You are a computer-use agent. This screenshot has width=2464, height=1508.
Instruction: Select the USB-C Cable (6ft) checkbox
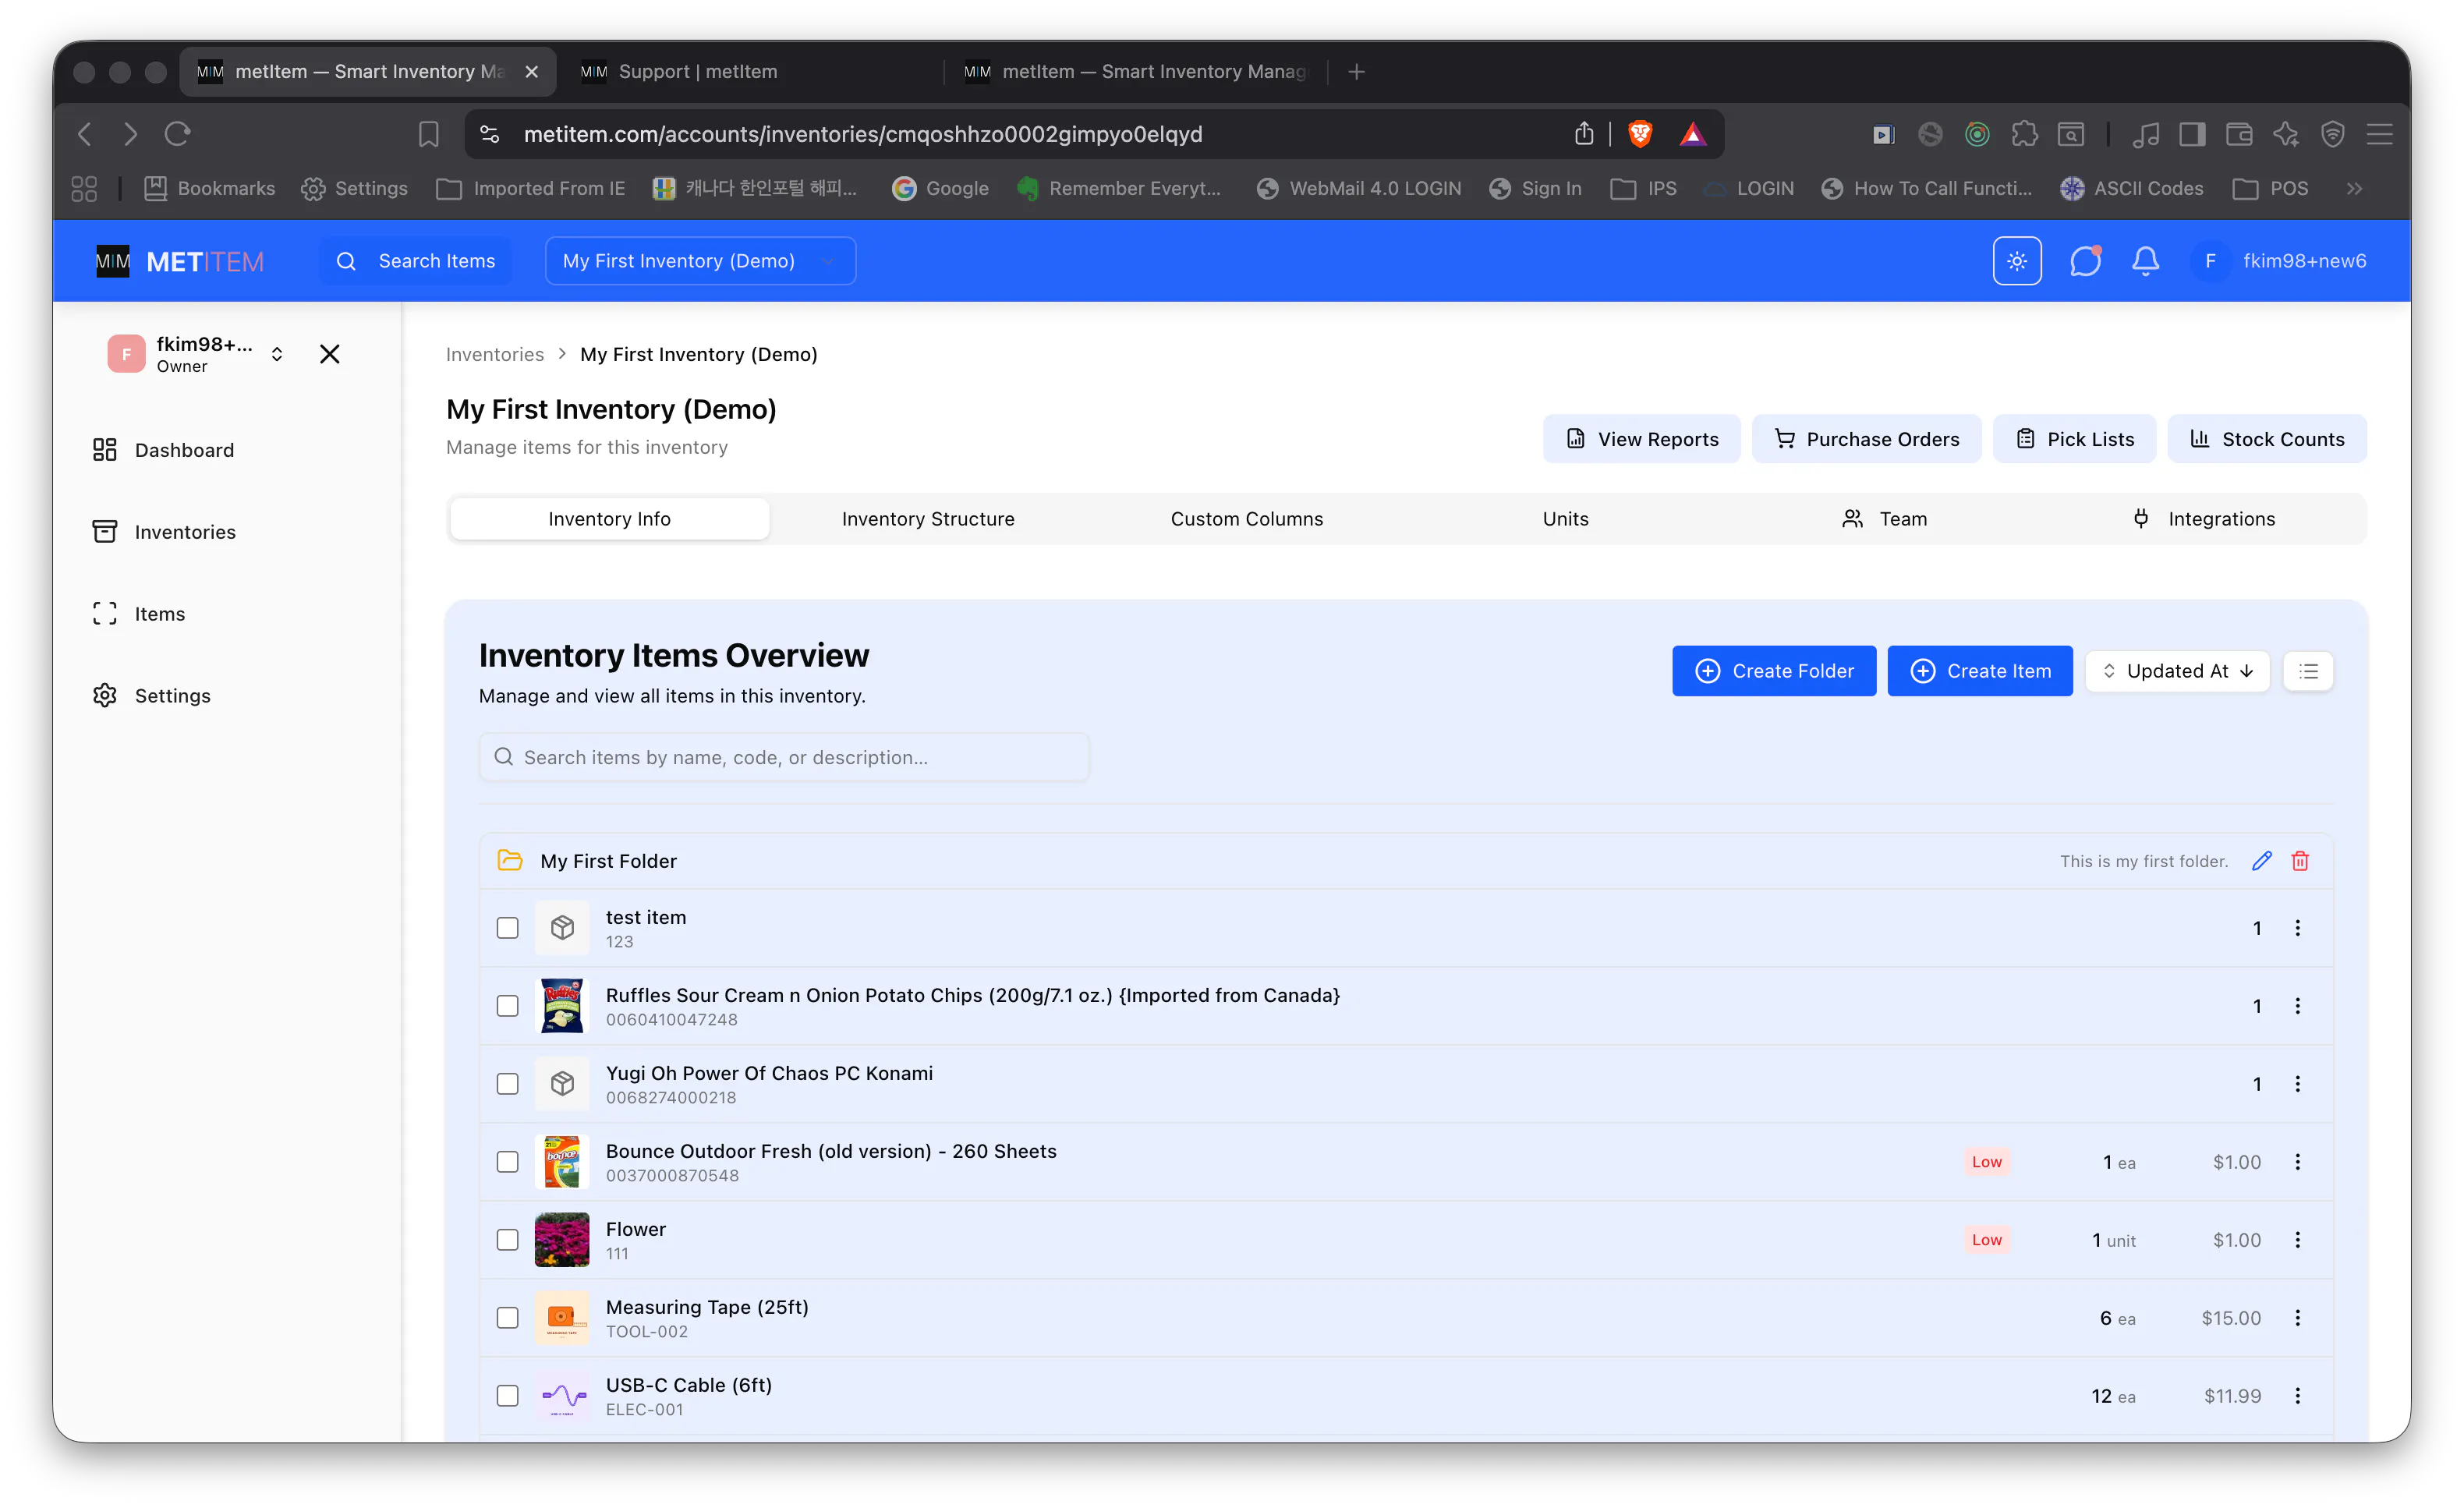coord(508,1396)
